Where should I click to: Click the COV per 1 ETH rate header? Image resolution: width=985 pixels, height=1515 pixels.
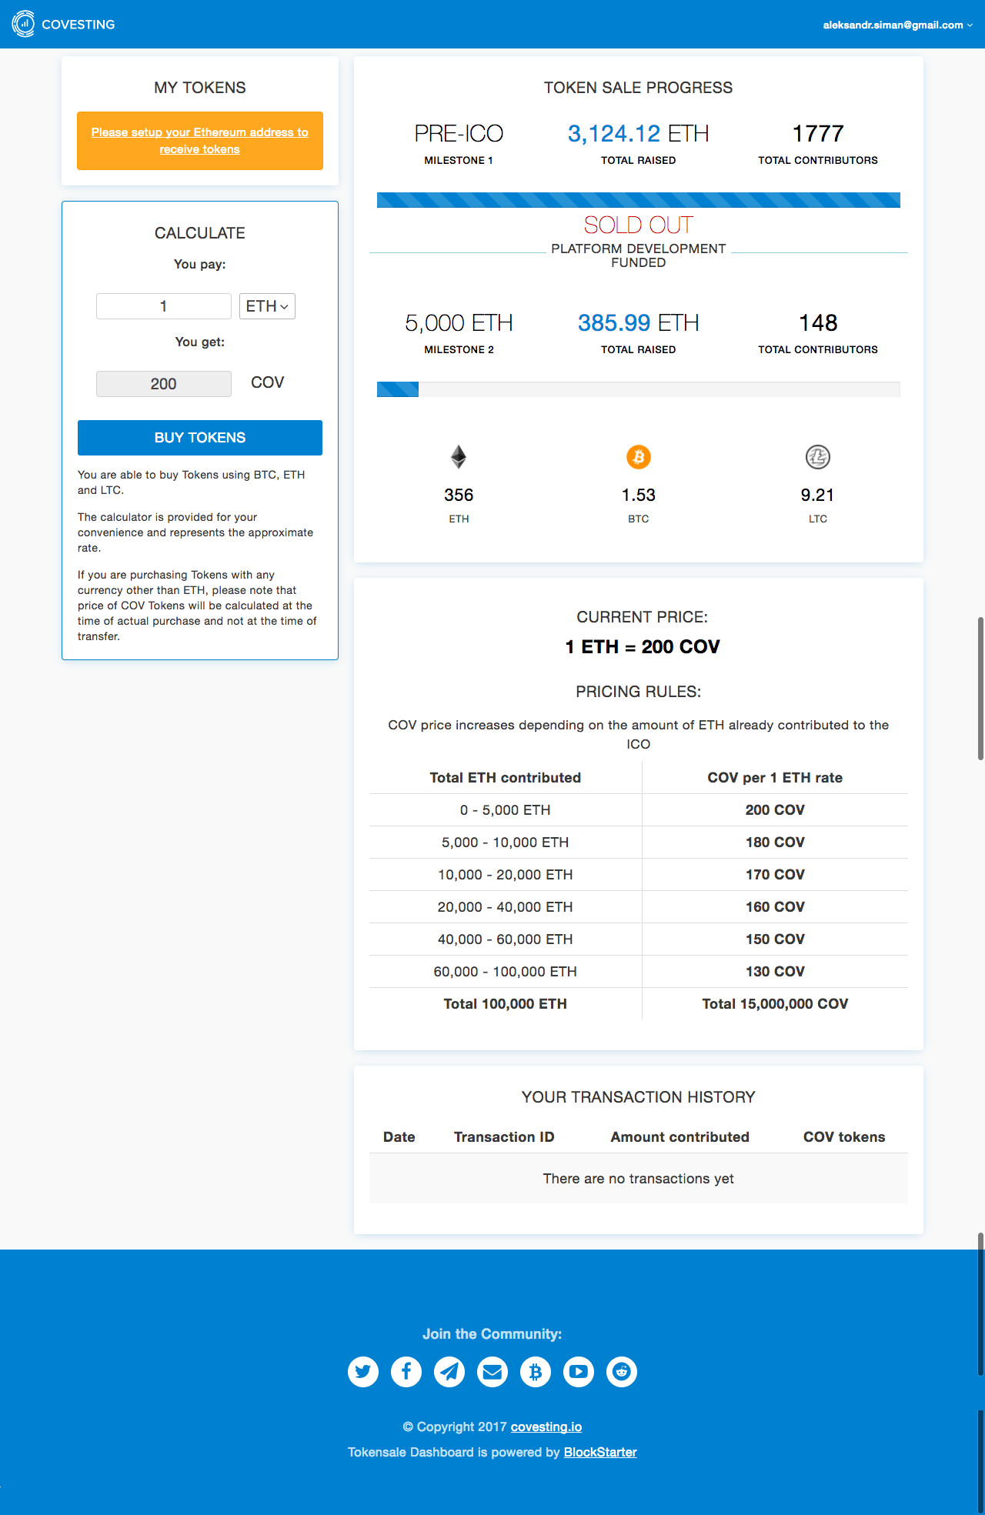tap(775, 778)
